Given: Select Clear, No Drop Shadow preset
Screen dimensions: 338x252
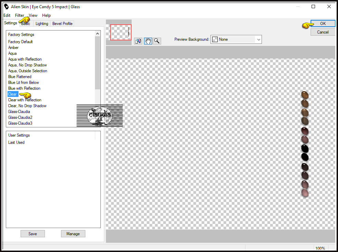Looking at the screenshot, I should point(27,106).
